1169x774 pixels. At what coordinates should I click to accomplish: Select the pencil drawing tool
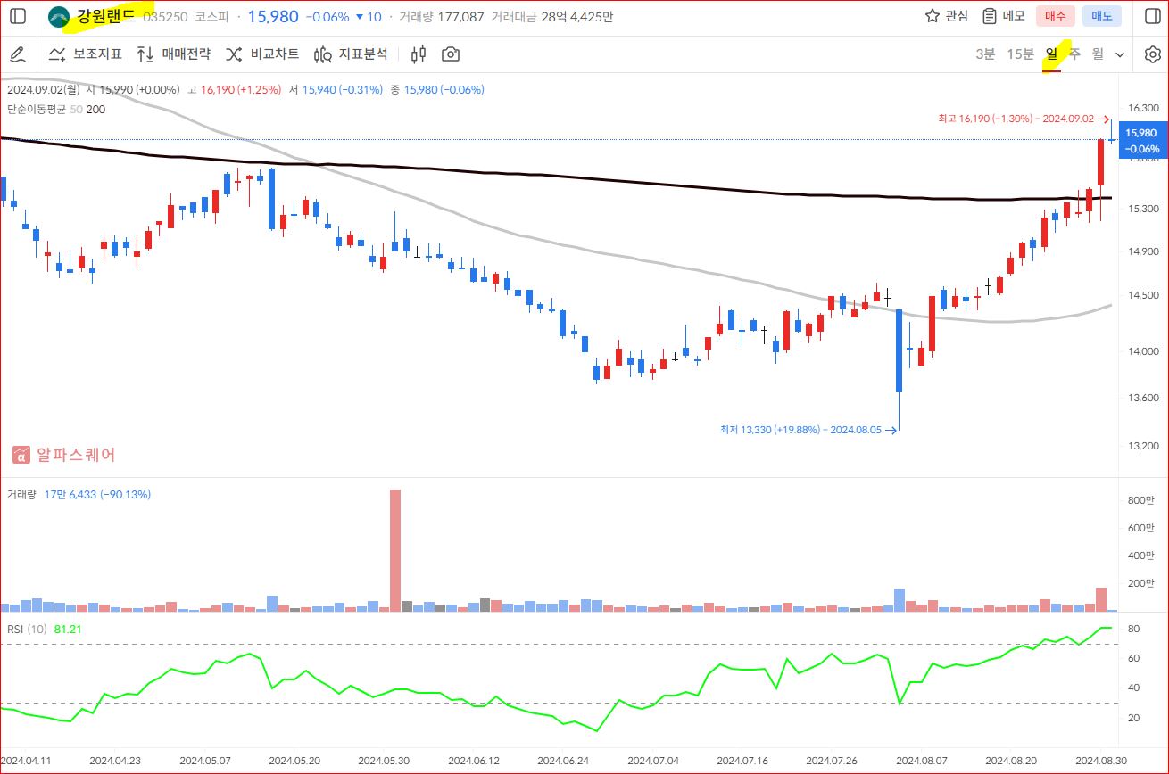17,54
